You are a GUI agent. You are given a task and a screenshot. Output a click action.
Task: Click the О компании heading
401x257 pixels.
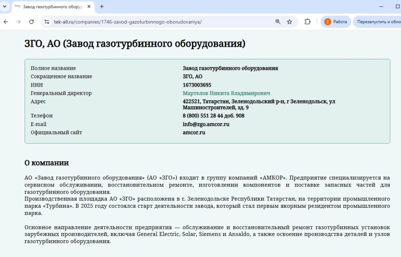pyautogui.click(x=47, y=163)
